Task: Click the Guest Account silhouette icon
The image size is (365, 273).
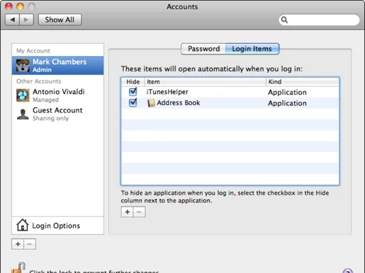Action: (x=23, y=114)
